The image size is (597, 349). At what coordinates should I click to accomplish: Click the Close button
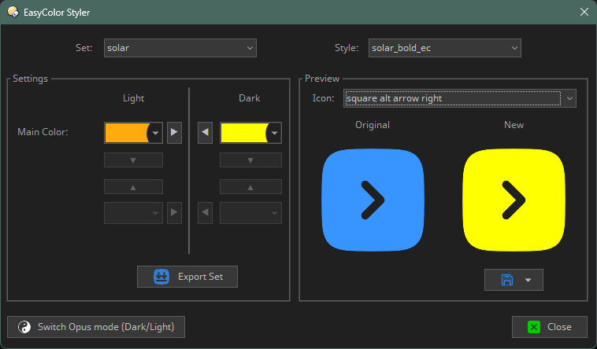coord(550,327)
